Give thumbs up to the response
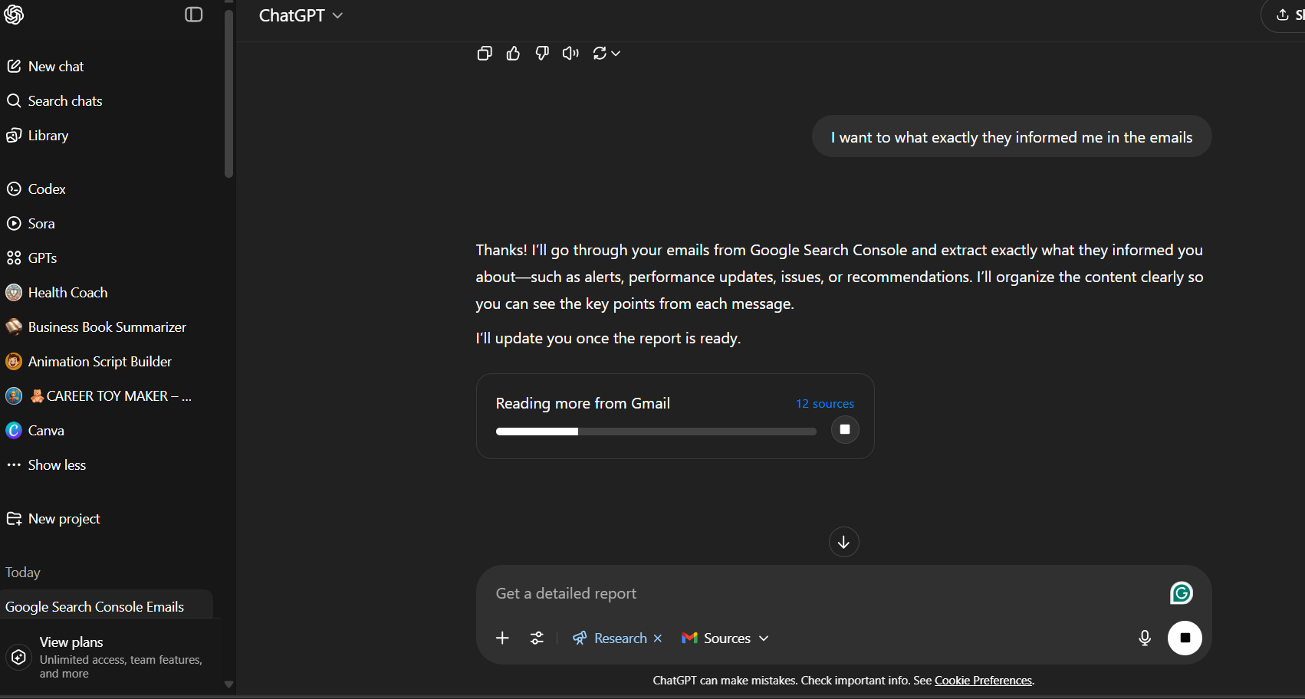This screenshot has height=699, width=1305. pos(513,53)
